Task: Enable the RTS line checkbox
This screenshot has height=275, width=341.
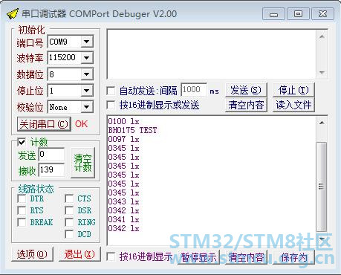Action: [22, 210]
